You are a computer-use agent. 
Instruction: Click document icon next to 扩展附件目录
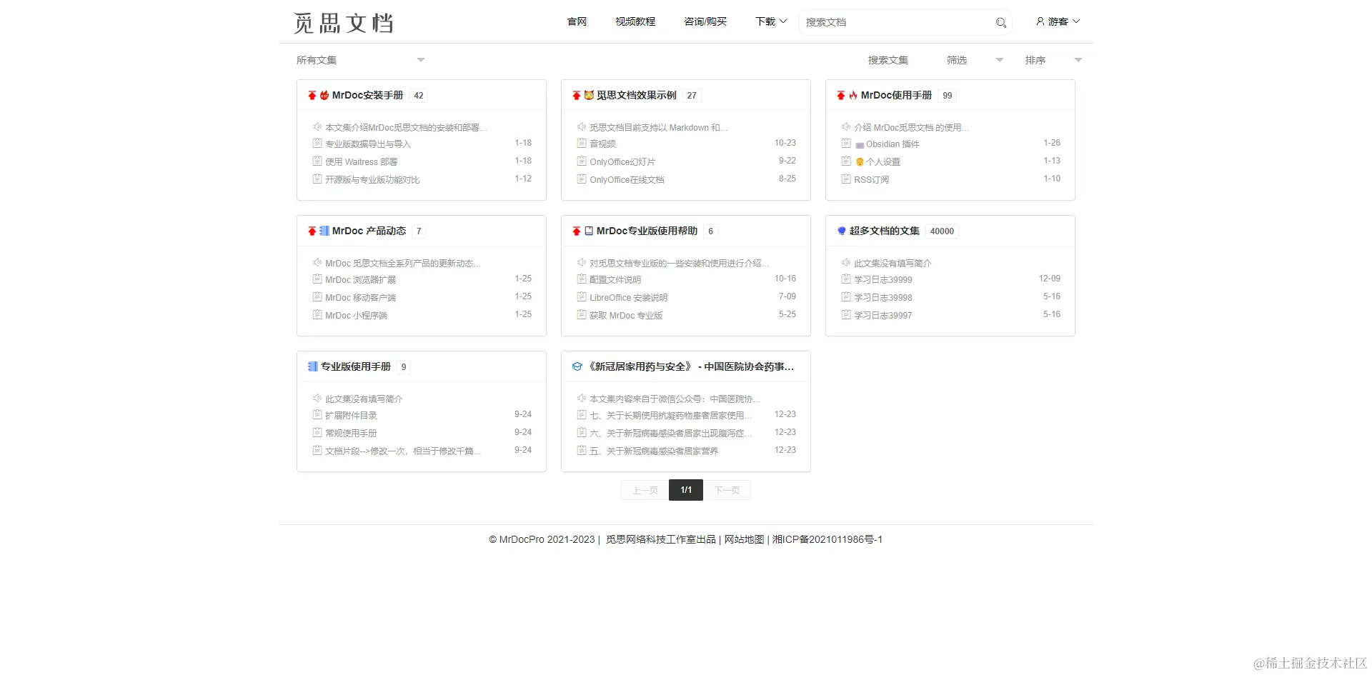pyautogui.click(x=317, y=414)
